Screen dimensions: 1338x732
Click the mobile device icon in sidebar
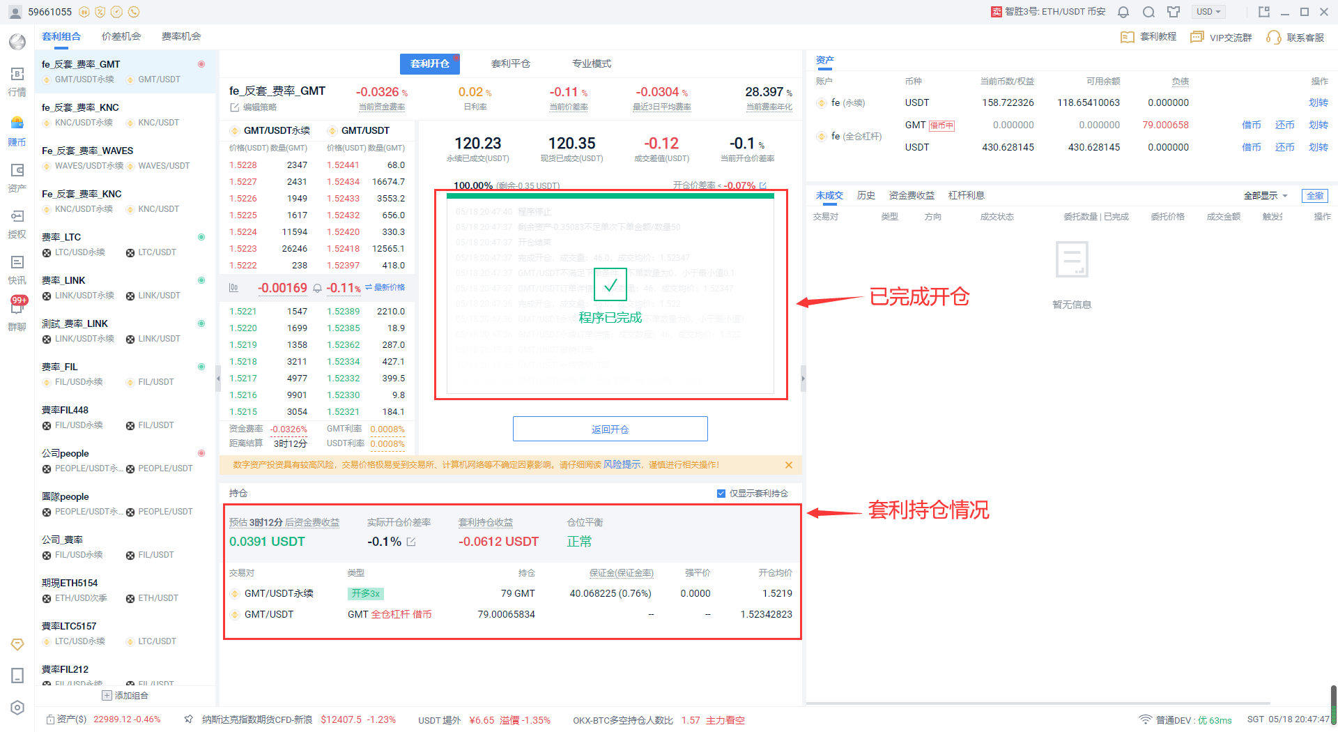point(17,676)
